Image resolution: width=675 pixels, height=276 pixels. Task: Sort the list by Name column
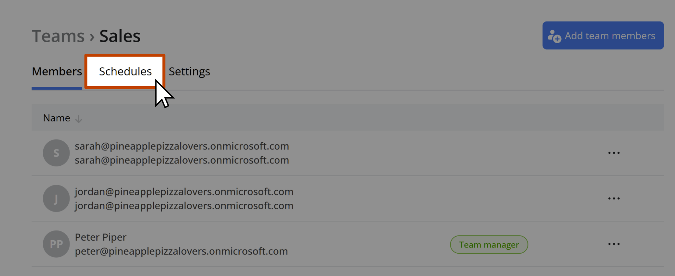coord(57,118)
